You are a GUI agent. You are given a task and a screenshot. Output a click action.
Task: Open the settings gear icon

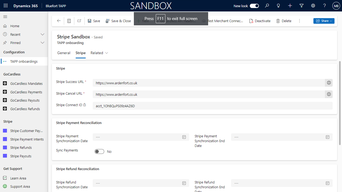point(313,6)
